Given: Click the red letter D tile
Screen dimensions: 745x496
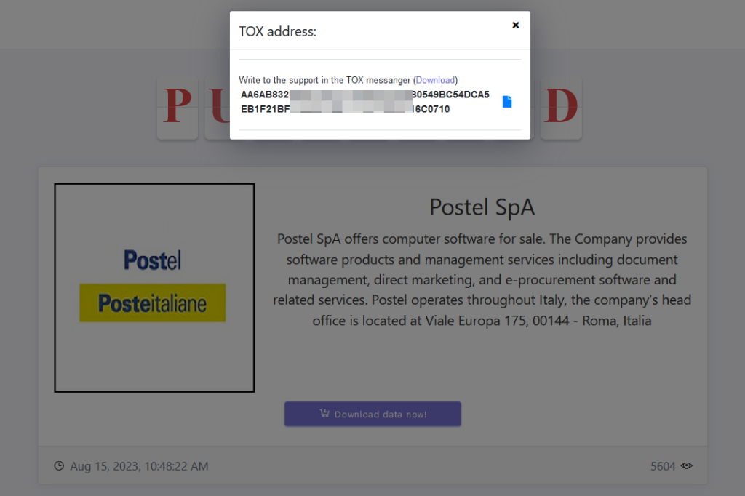Looking at the screenshot, I should (561, 108).
